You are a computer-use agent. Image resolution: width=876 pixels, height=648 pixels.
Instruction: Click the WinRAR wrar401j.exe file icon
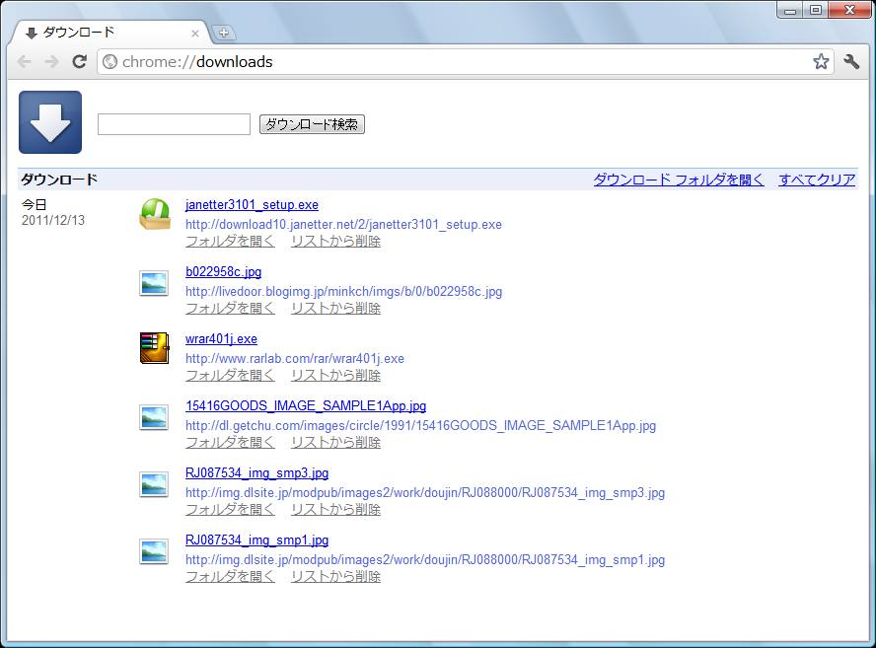point(154,348)
